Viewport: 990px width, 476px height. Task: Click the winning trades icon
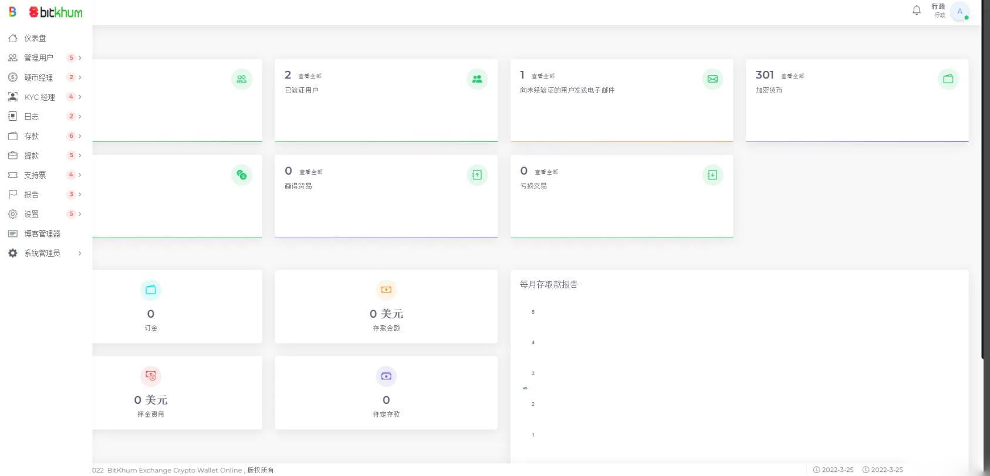[477, 175]
